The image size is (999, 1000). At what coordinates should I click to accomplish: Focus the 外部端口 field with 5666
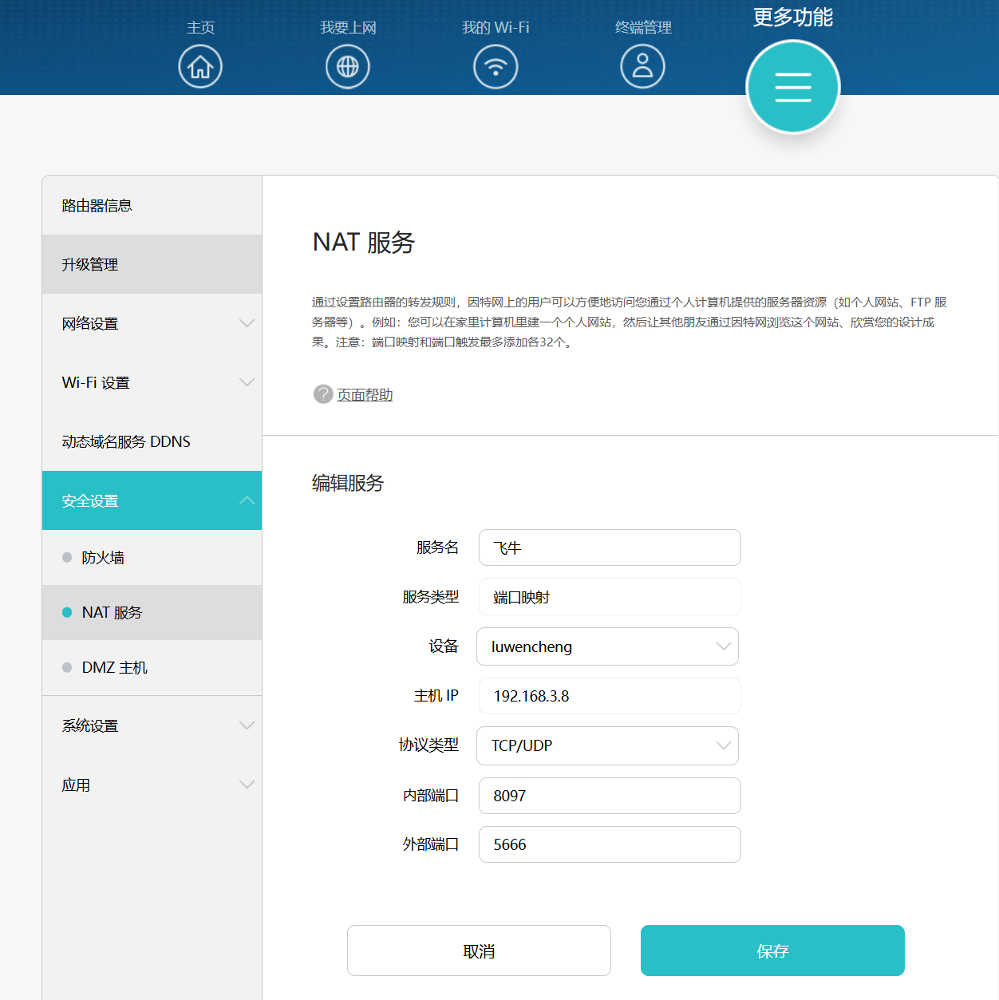610,844
